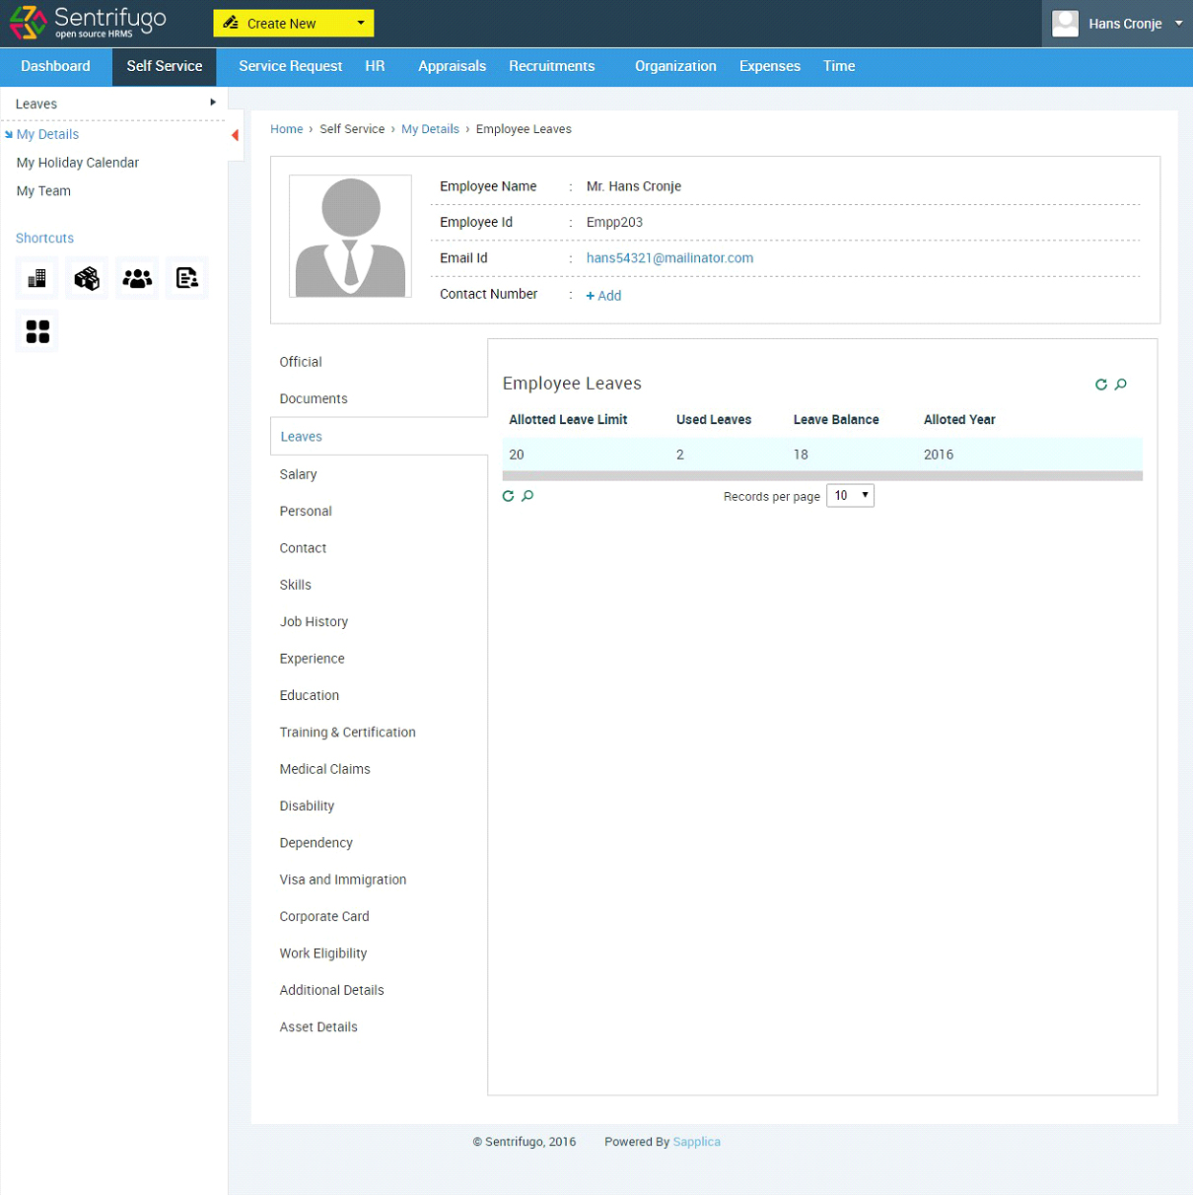Open the Recruitments menu
The height and width of the screenshot is (1195, 1193).
point(552,66)
